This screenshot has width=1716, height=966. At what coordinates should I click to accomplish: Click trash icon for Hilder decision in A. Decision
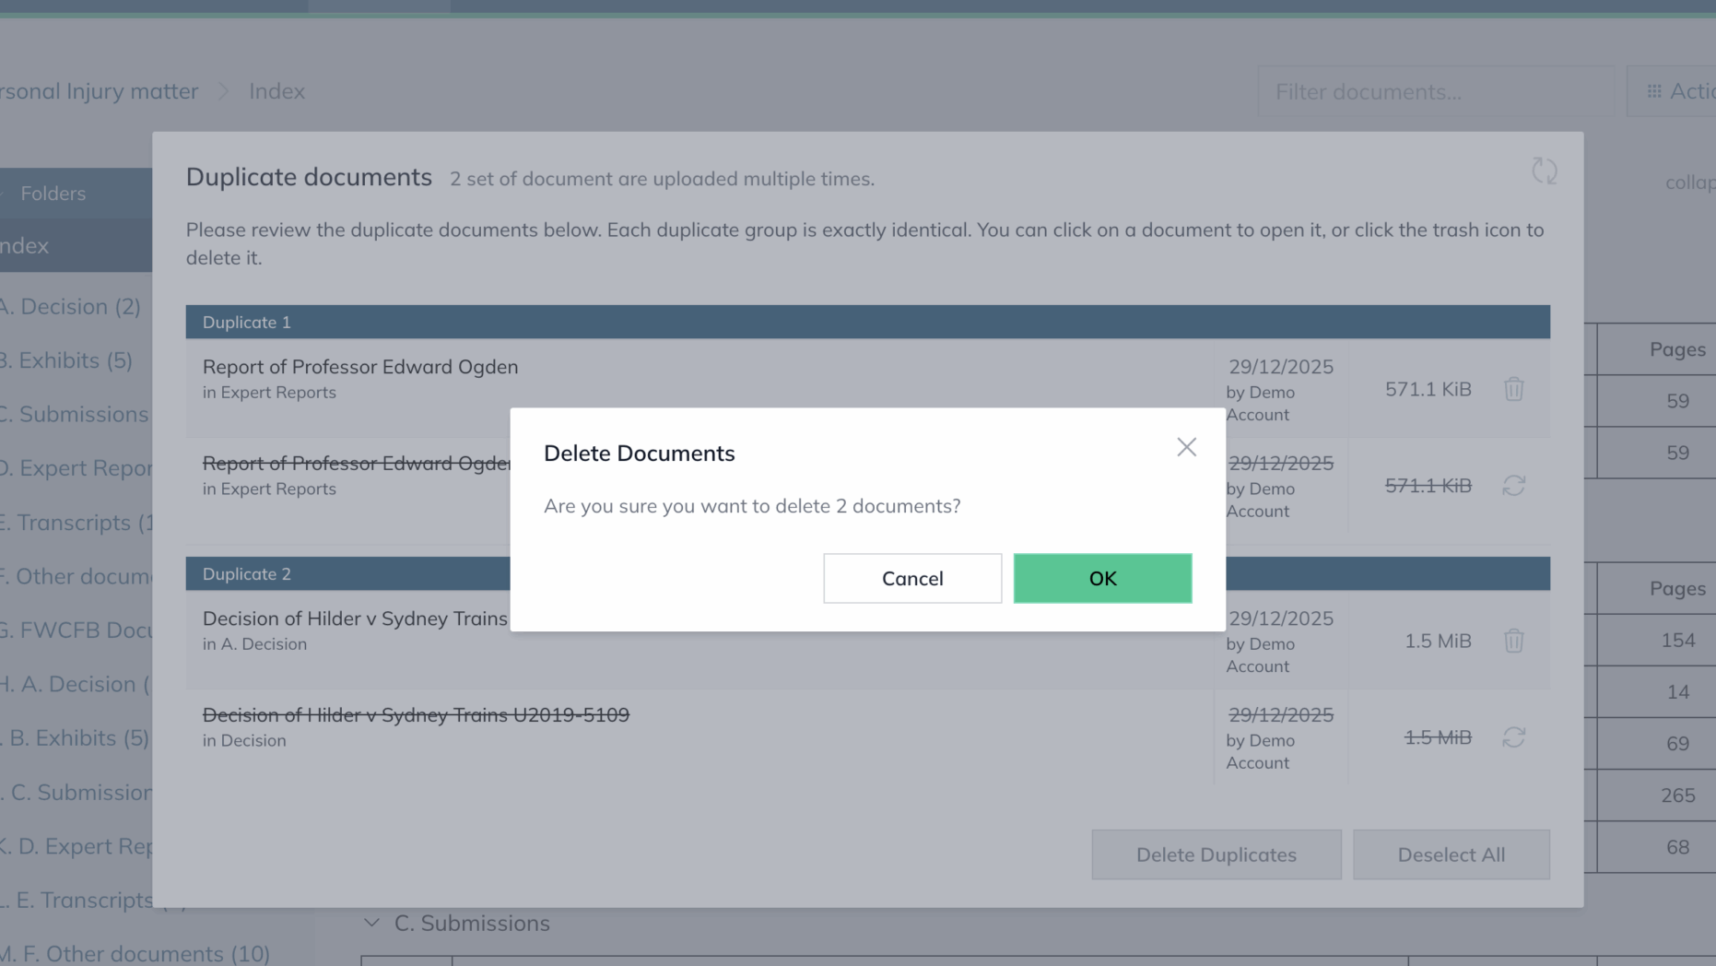[1513, 641]
